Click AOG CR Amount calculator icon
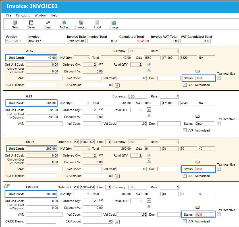239x227 pixels. (117, 85)
